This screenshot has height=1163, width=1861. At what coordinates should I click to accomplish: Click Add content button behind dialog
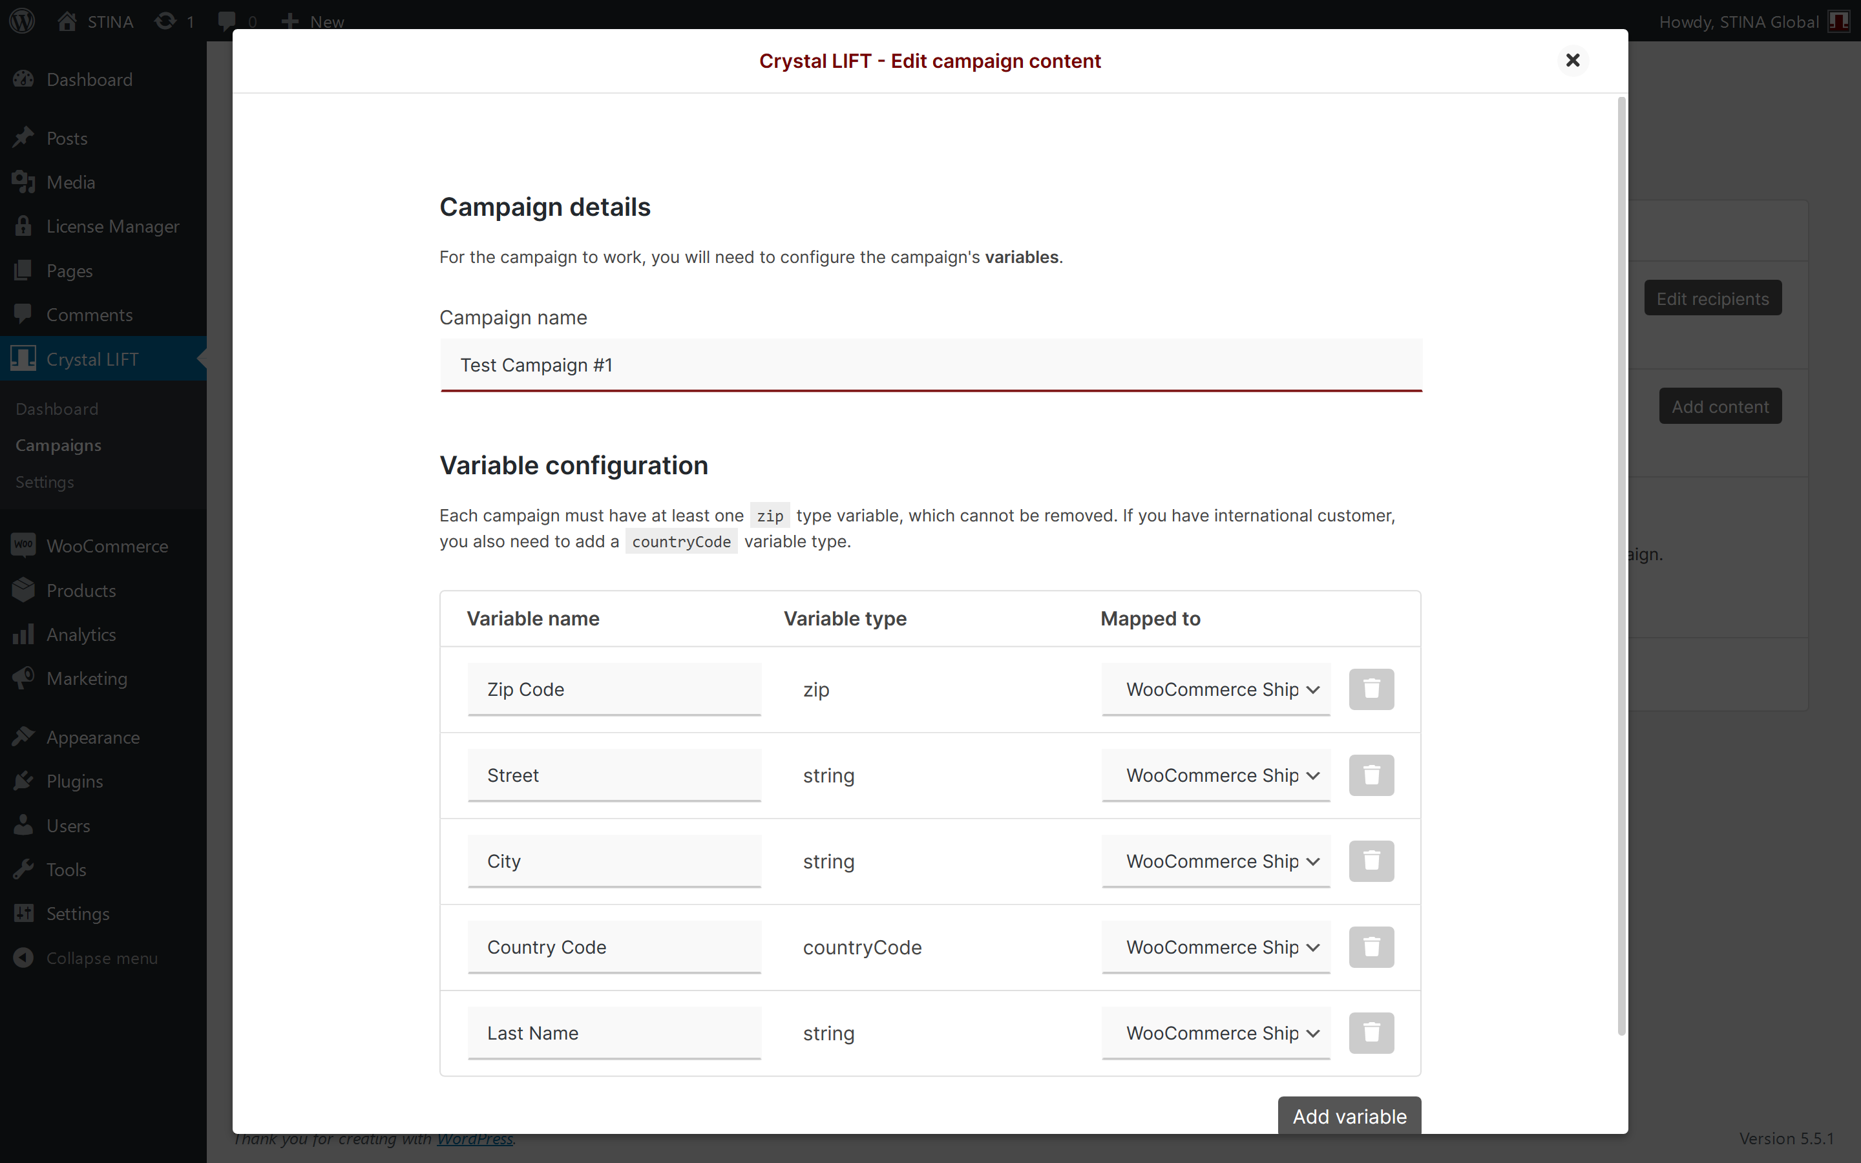[x=1720, y=406]
